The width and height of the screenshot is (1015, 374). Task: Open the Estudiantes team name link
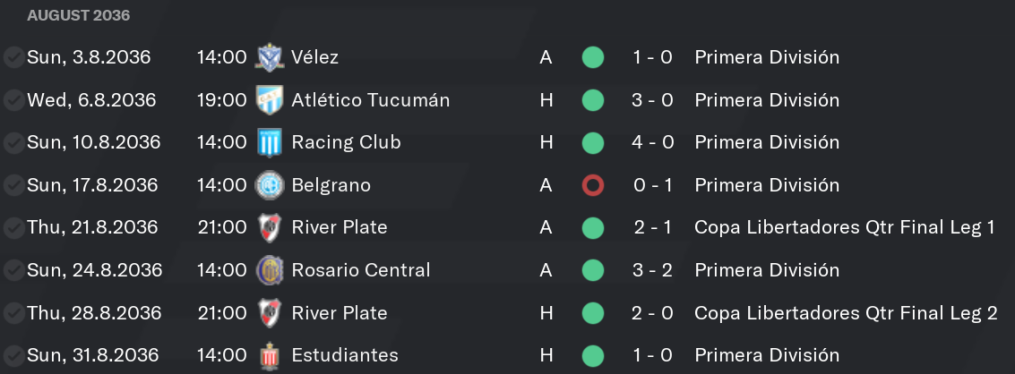click(x=345, y=355)
